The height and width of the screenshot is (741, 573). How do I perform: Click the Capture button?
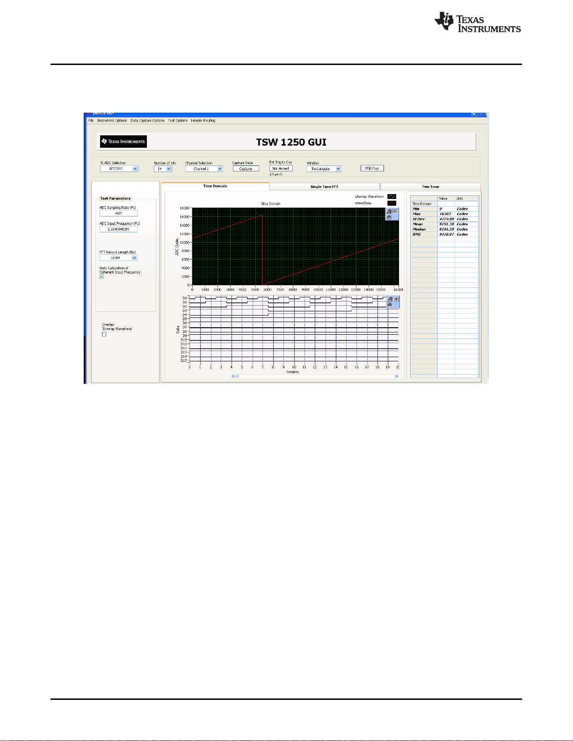point(246,169)
